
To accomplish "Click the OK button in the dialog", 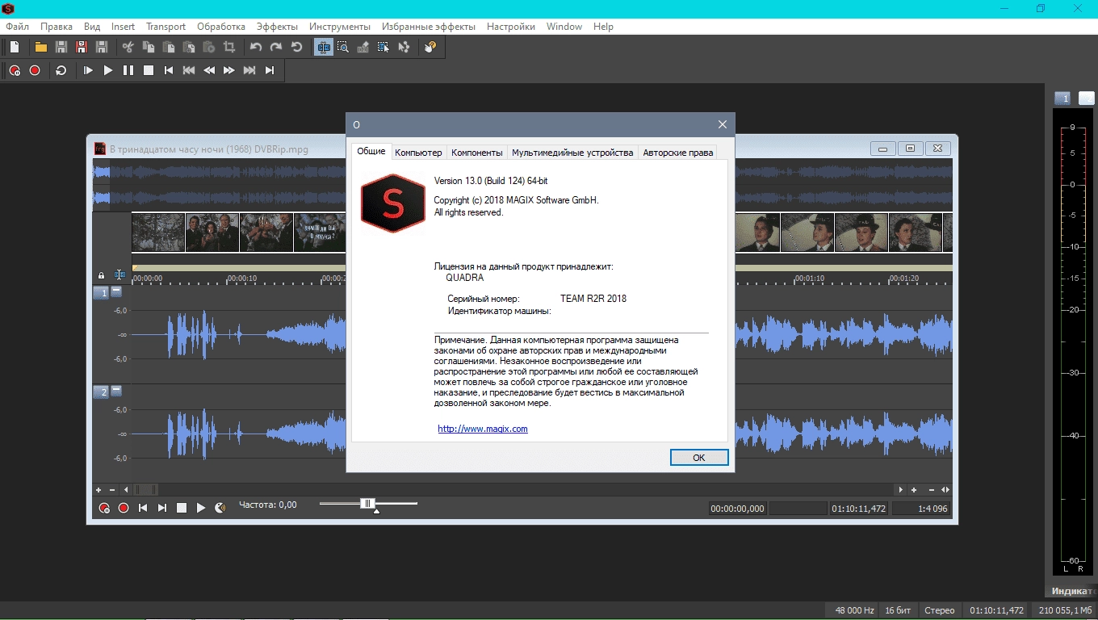I will pos(699,457).
